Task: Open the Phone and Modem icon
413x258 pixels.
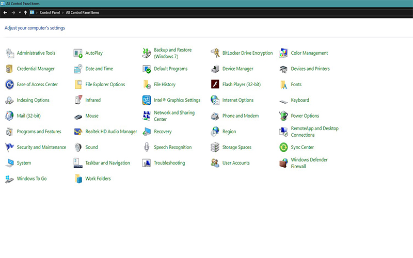Action: click(x=215, y=116)
